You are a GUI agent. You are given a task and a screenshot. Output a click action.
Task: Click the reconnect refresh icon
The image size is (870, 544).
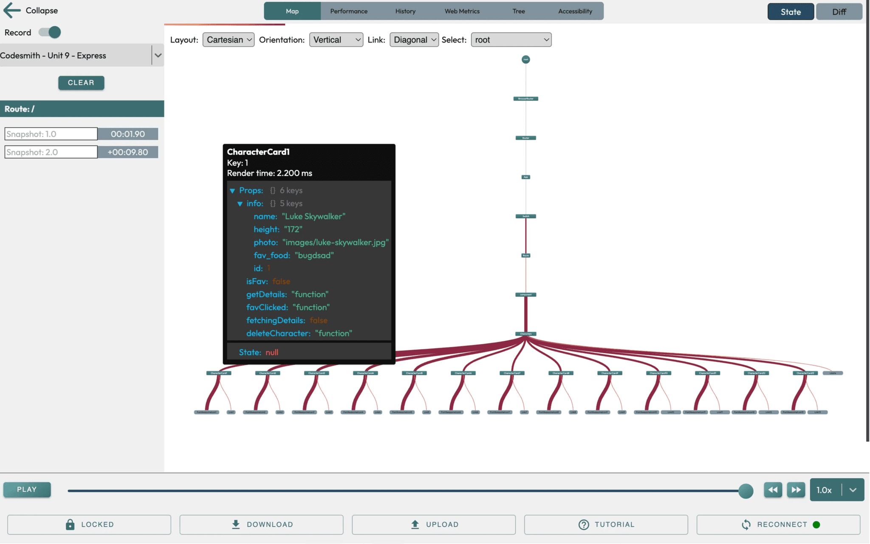click(746, 524)
